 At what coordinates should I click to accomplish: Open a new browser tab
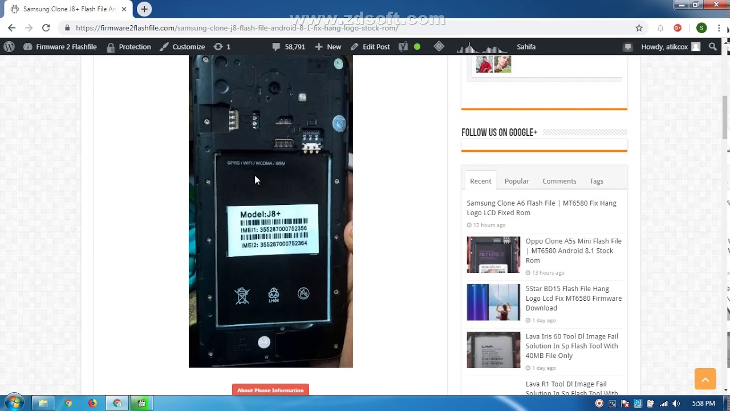(144, 9)
